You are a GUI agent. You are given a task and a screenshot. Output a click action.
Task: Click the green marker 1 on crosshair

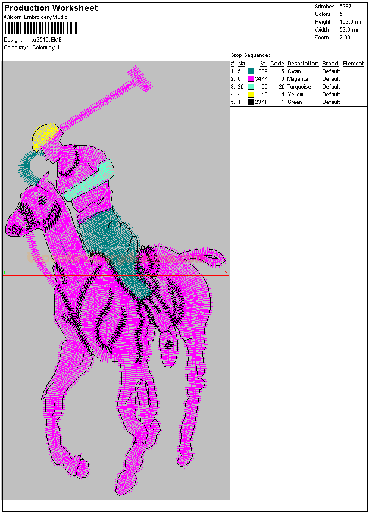click(4, 272)
